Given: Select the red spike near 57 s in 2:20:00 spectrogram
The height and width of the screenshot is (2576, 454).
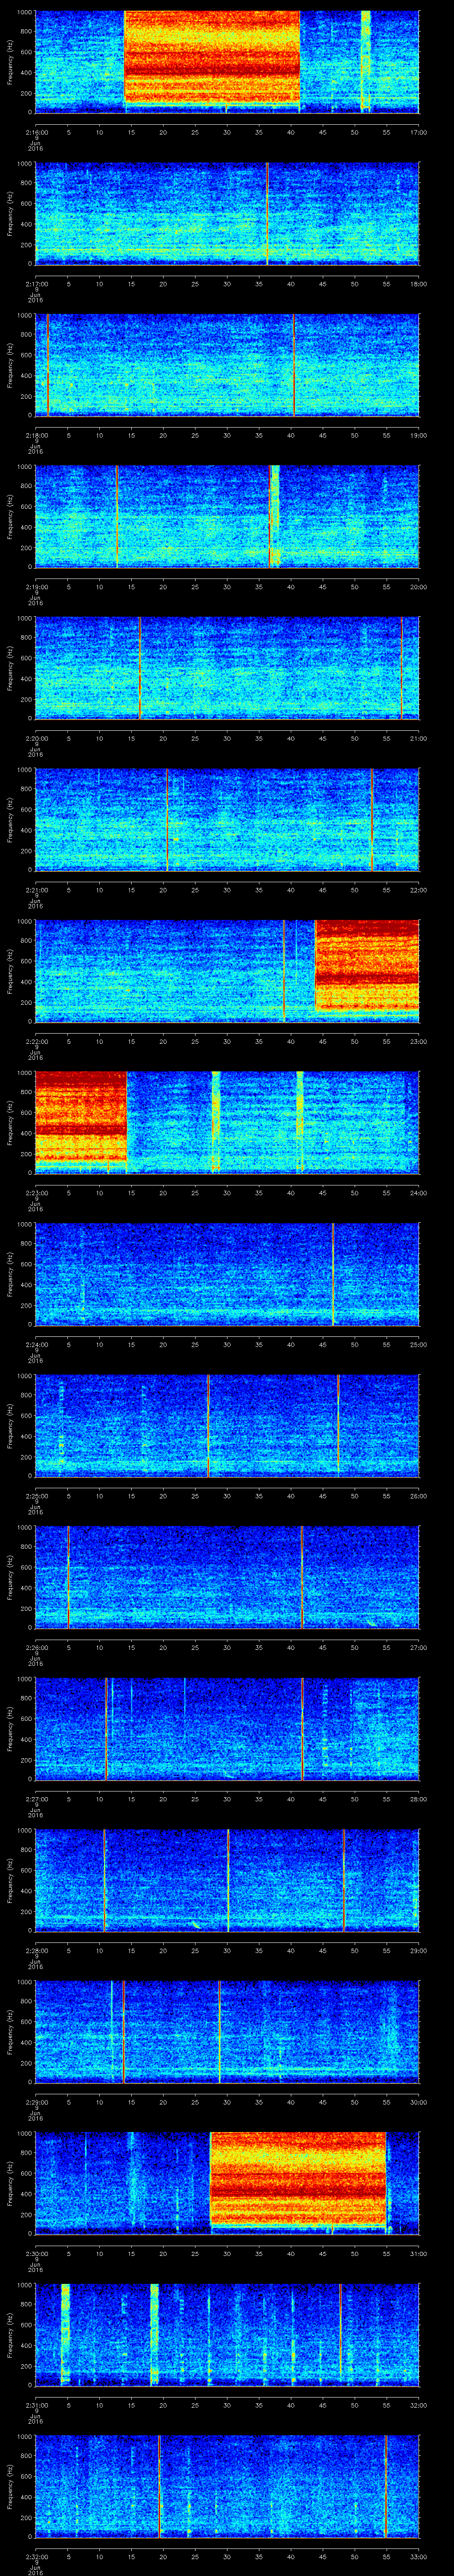Looking at the screenshot, I should (x=401, y=668).
